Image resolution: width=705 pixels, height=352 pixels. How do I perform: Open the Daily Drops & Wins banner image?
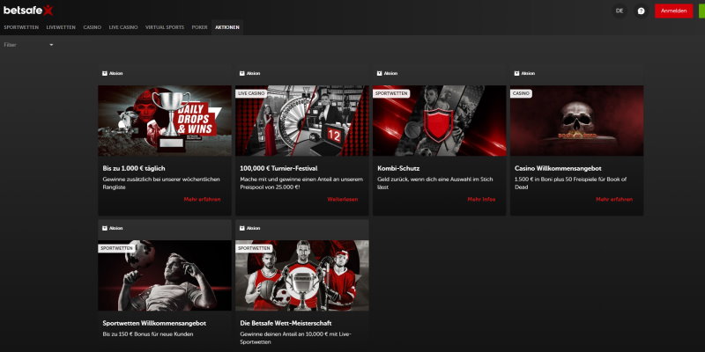point(165,121)
